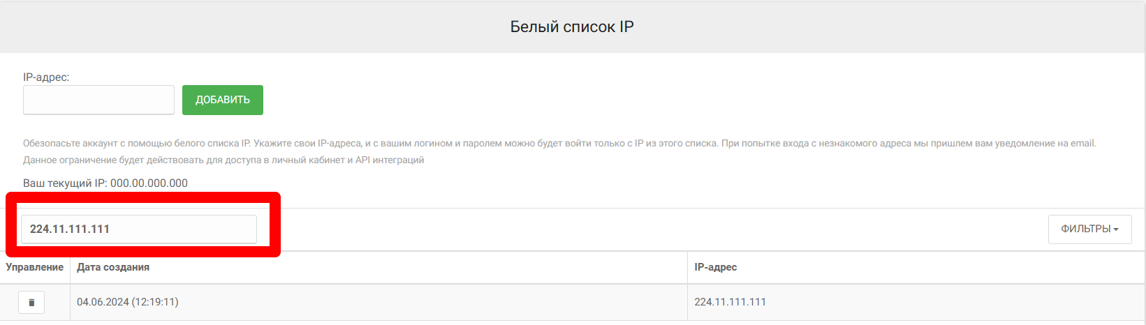Sort by the Дата создания column header
Viewport: 1146px width, 325px height.
pyautogui.click(x=113, y=267)
